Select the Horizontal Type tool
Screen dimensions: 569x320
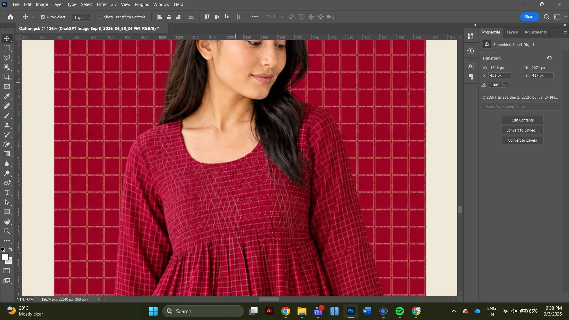(7, 193)
